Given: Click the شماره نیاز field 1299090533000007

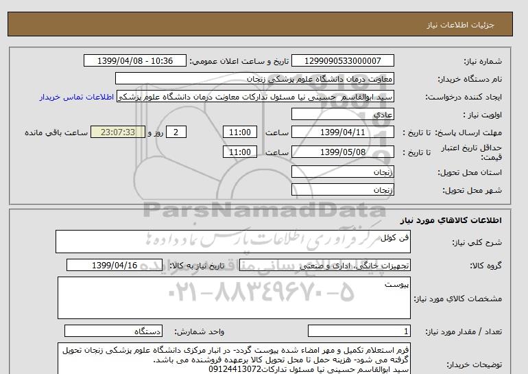Looking at the screenshot, I should pos(342,60).
